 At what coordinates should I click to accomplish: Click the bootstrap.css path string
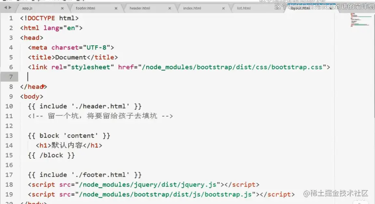232,67
